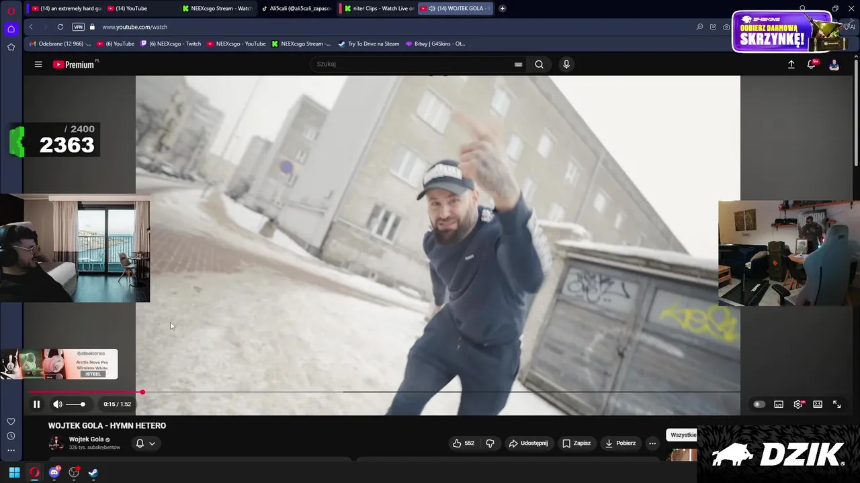Open NEEXcsgo - YouTube bookmark
Viewport: 860px width, 483px height.
click(x=236, y=44)
